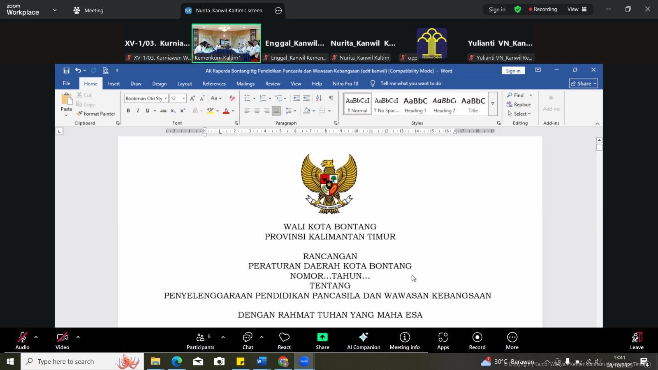Screen dimensions: 658x370
Task: Open the React emoji panel
Action: point(284,340)
